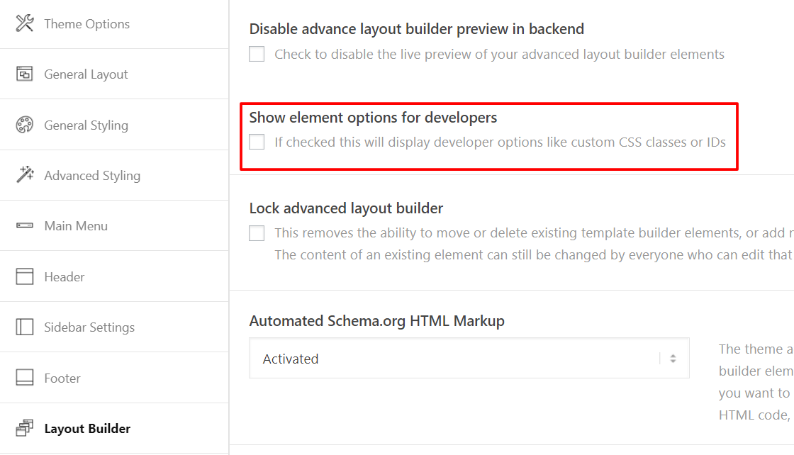Screen dimensions: 794x455
Task: Click the Advanced Styling magic wand icon
Action: [x=25, y=175]
